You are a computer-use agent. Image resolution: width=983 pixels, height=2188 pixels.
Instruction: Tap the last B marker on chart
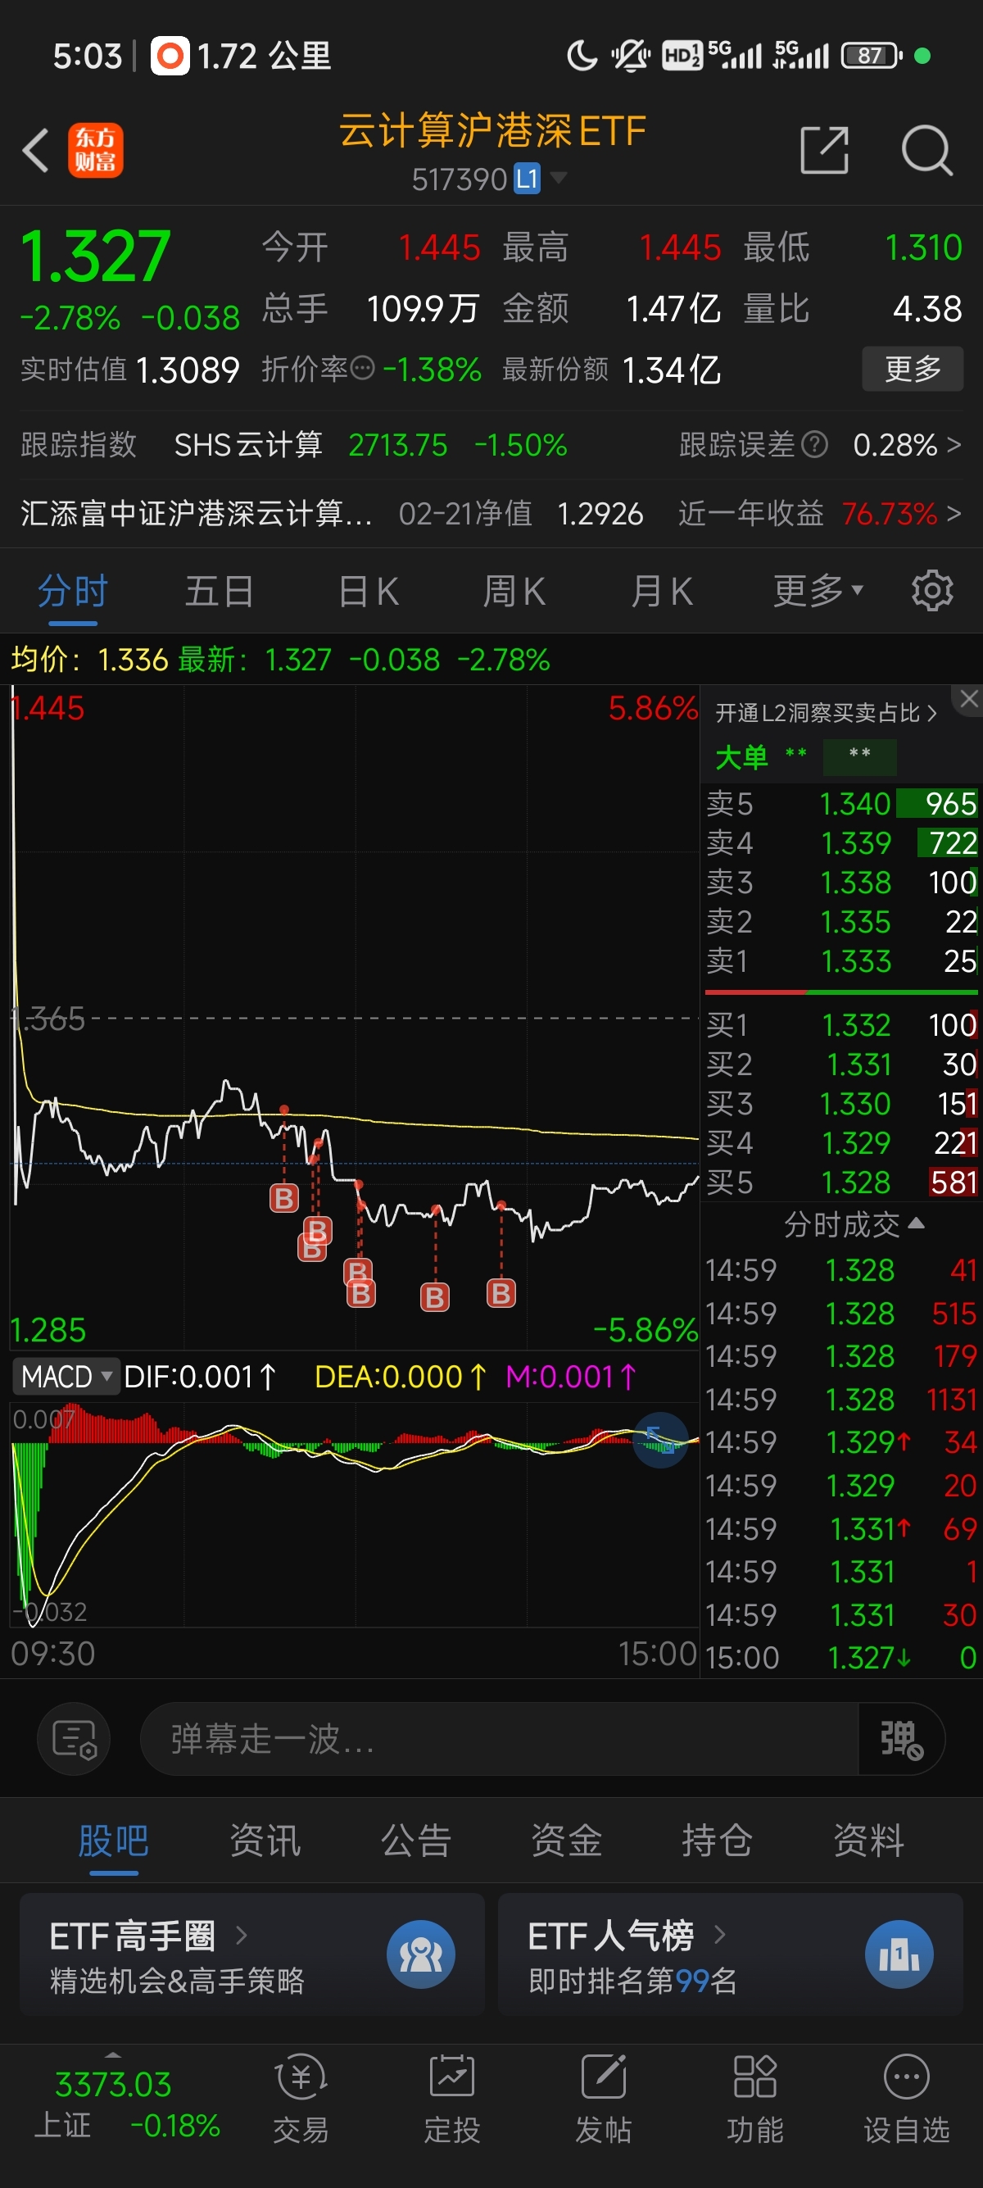501,1294
